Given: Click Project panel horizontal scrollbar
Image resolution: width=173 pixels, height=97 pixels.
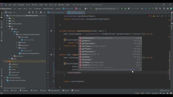Looking at the screenshot, I should click(15, 88).
